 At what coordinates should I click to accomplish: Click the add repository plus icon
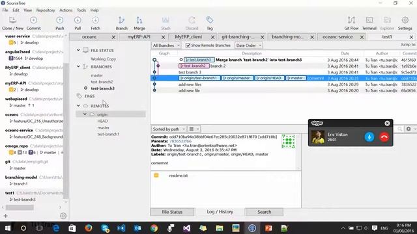[x=6, y=216]
